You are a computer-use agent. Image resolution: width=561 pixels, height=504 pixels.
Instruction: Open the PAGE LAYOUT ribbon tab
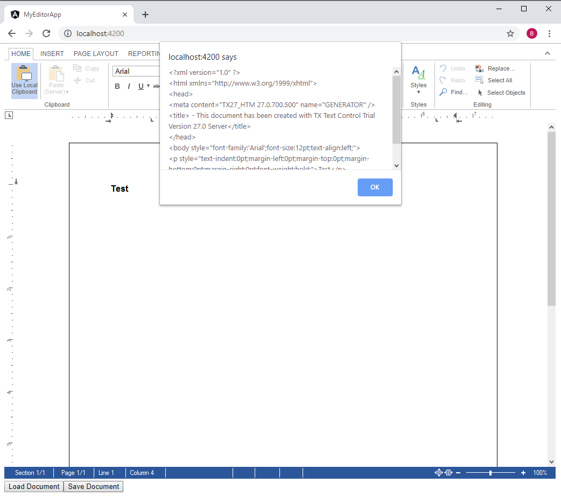pos(96,53)
